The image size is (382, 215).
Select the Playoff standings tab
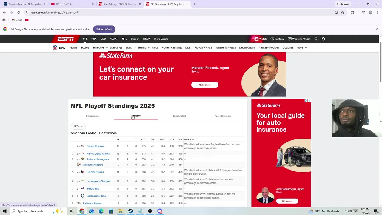136,116
